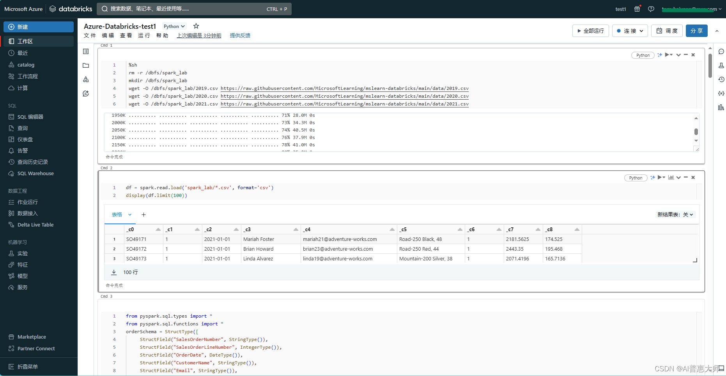Open the gift what's new icon in top bar
The image size is (726, 376).
click(637, 9)
